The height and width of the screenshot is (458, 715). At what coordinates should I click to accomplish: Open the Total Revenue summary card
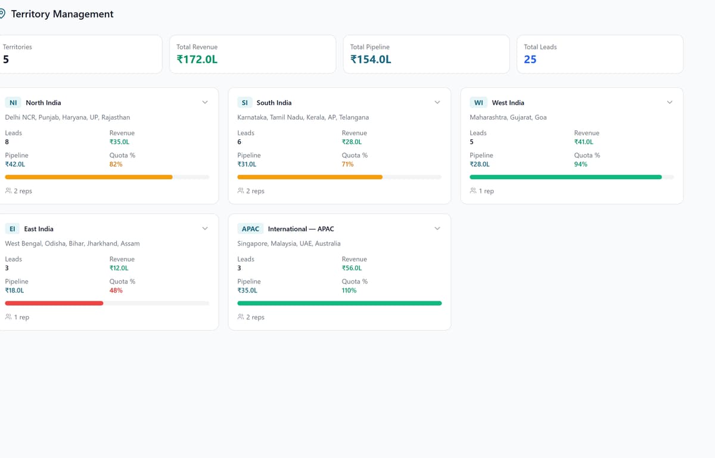click(x=253, y=54)
